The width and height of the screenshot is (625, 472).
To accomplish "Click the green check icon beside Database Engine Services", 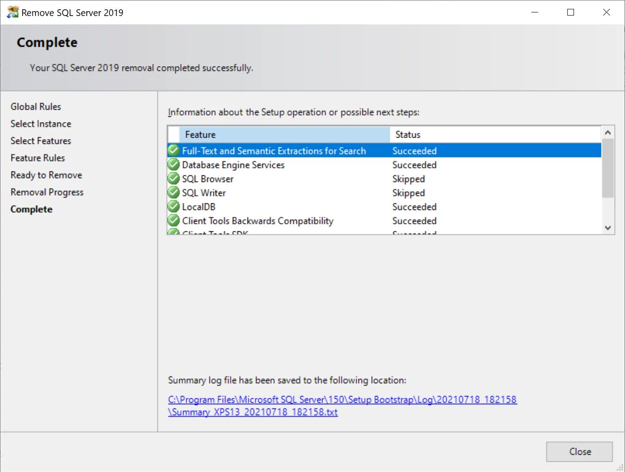I will click(173, 165).
